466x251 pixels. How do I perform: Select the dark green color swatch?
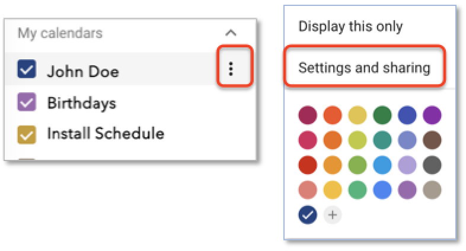pyautogui.click(x=382, y=115)
